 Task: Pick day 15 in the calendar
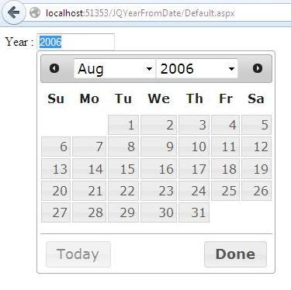point(123,169)
